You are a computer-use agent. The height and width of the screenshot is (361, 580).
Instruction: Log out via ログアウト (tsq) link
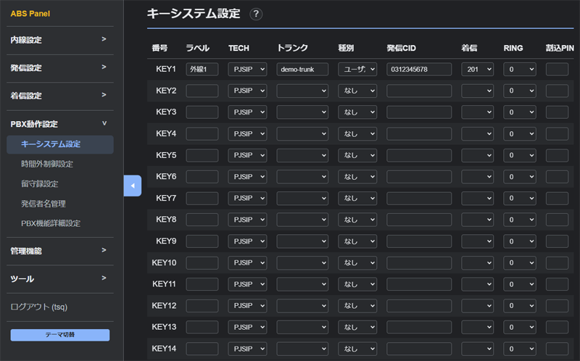click(38, 307)
